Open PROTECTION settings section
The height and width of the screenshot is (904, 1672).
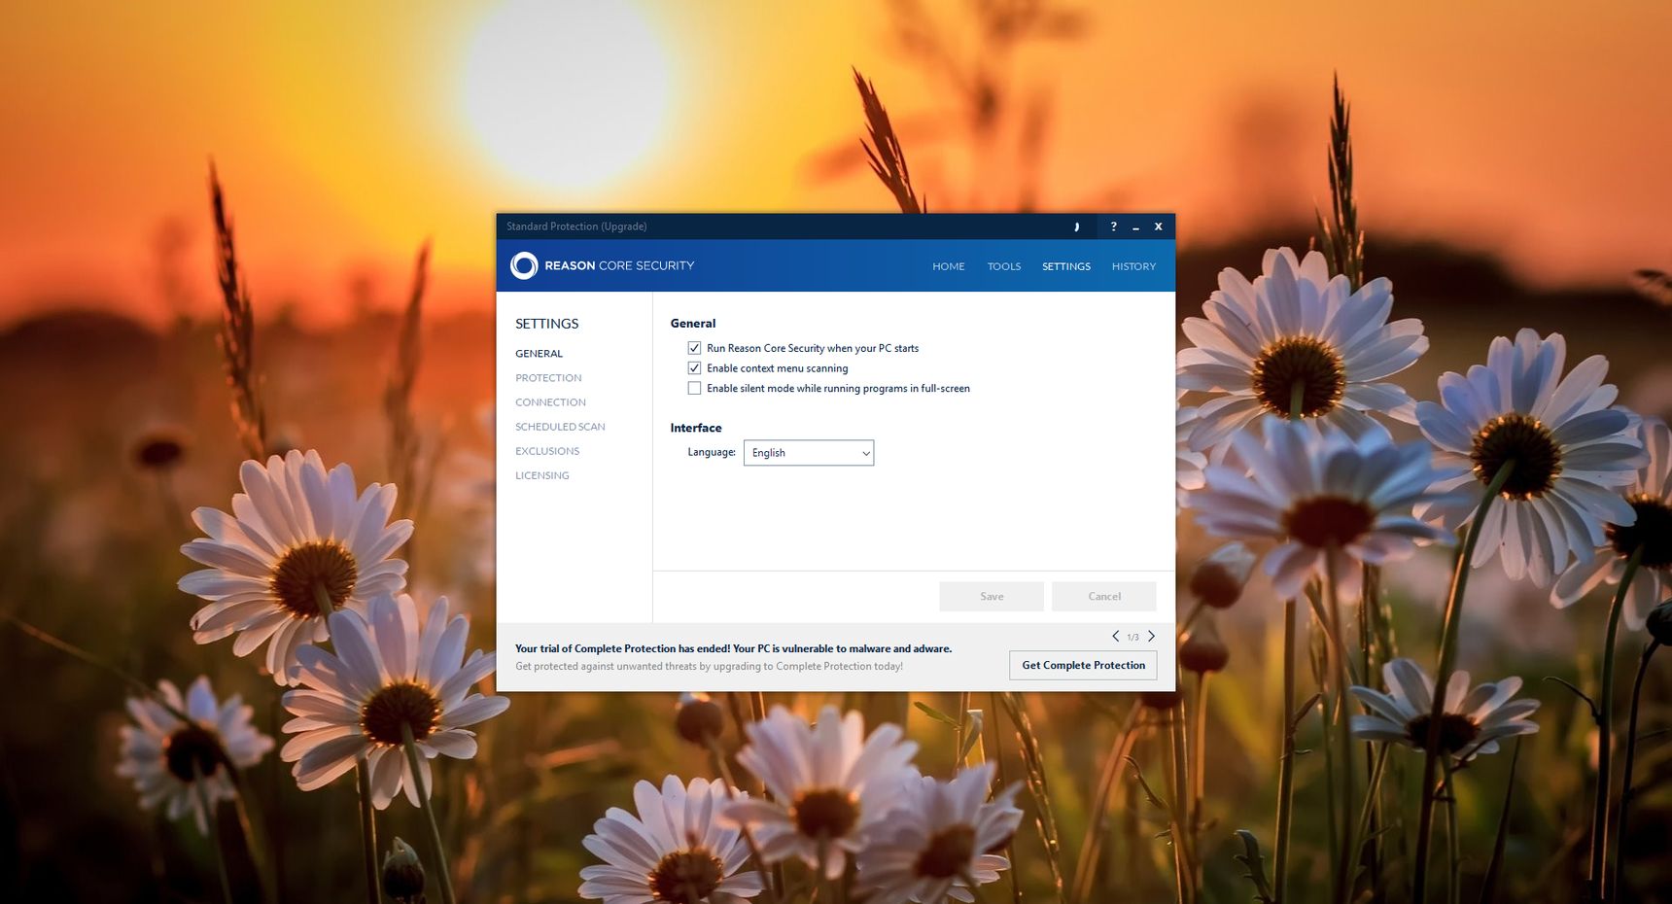548,378
